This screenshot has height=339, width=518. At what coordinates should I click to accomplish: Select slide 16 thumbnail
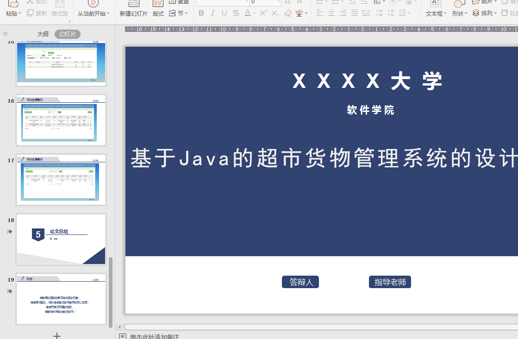[61, 120]
